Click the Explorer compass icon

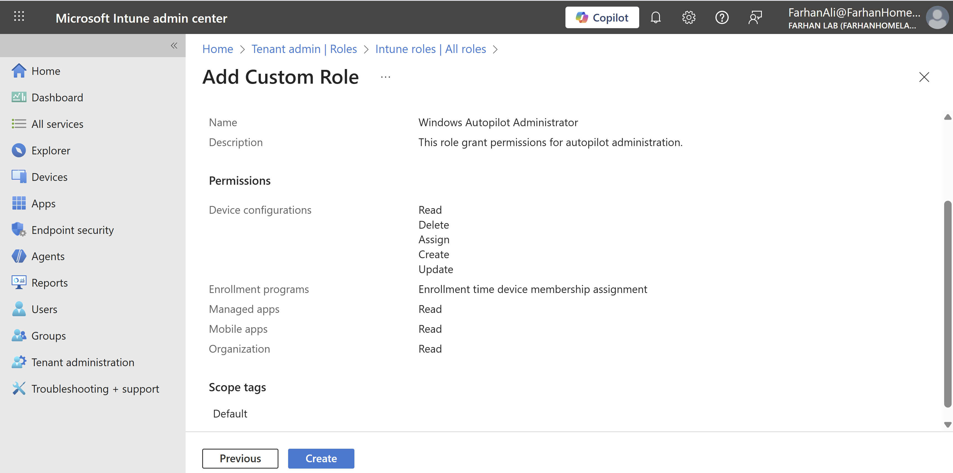click(19, 150)
